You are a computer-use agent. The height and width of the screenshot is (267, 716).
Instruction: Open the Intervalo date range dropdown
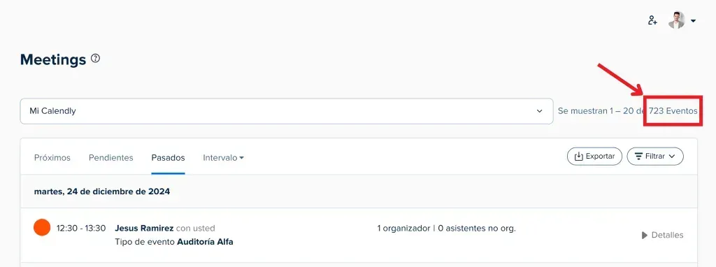(223, 157)
